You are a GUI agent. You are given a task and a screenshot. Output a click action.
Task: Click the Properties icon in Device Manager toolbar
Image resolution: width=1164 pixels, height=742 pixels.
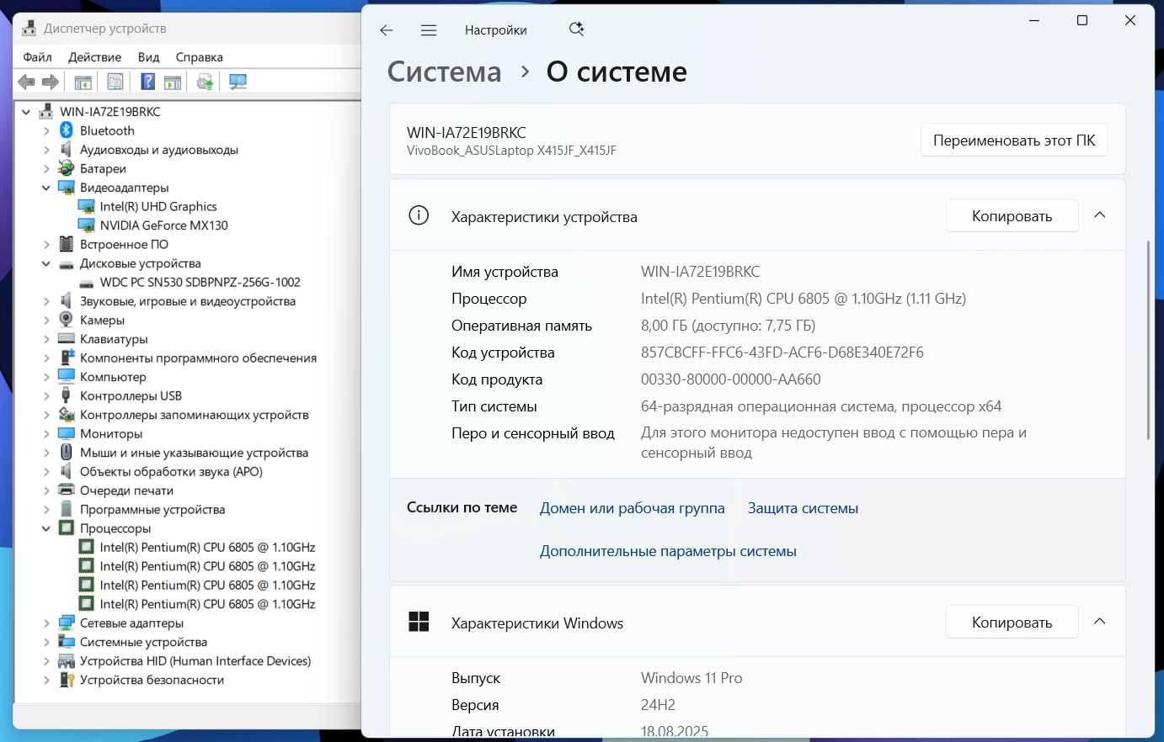(x=115, y=82)
